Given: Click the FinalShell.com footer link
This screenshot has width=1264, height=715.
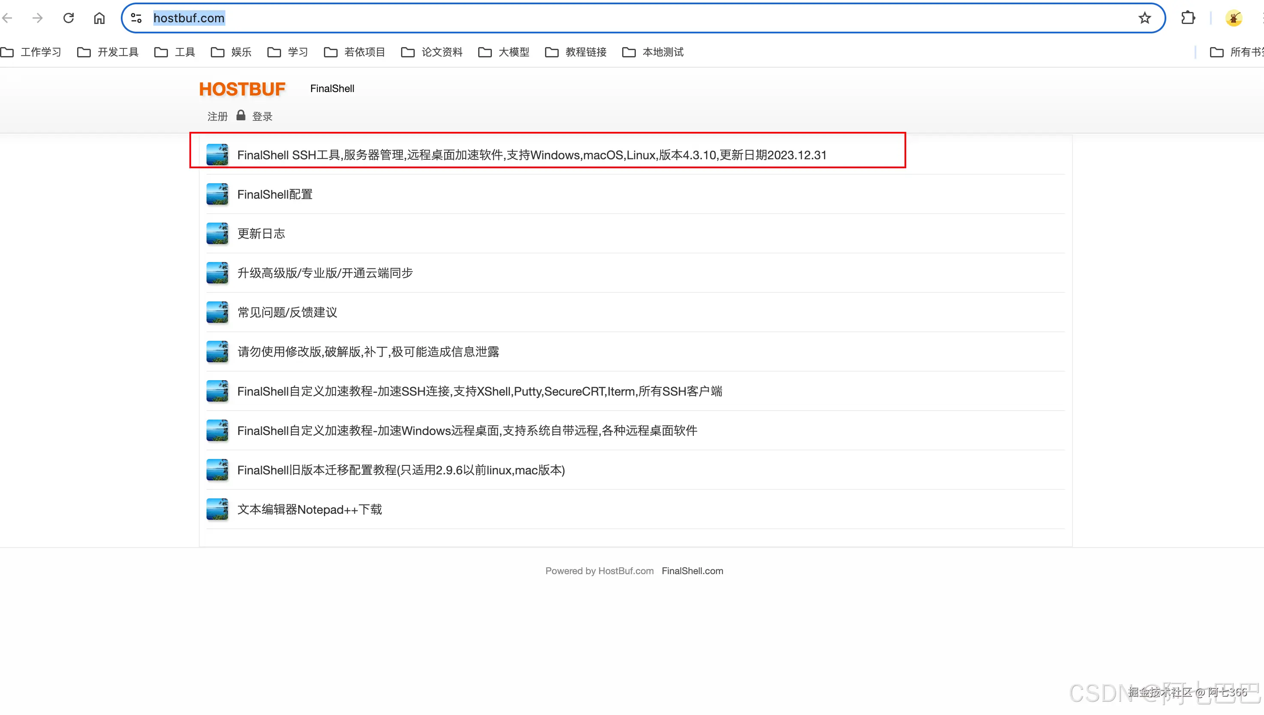Looking at the screenshot, I should point(692,571).
